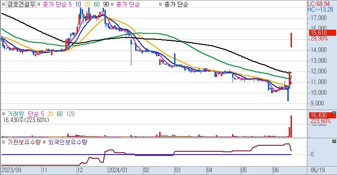The height and width of the screenshot is (175, 337).
Task: Click the square marker before 금호건설우
Action: 3,4
